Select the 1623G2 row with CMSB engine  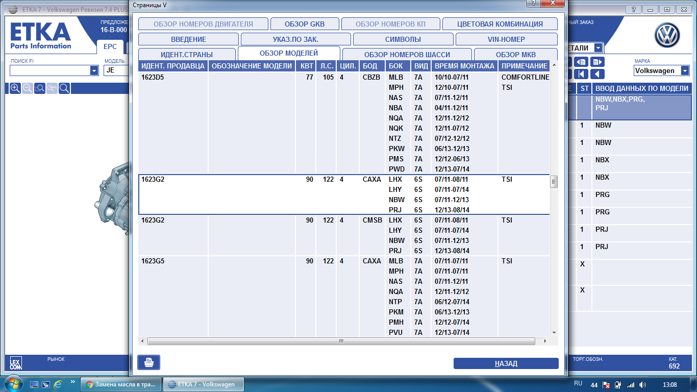click(x=344, y=235)
